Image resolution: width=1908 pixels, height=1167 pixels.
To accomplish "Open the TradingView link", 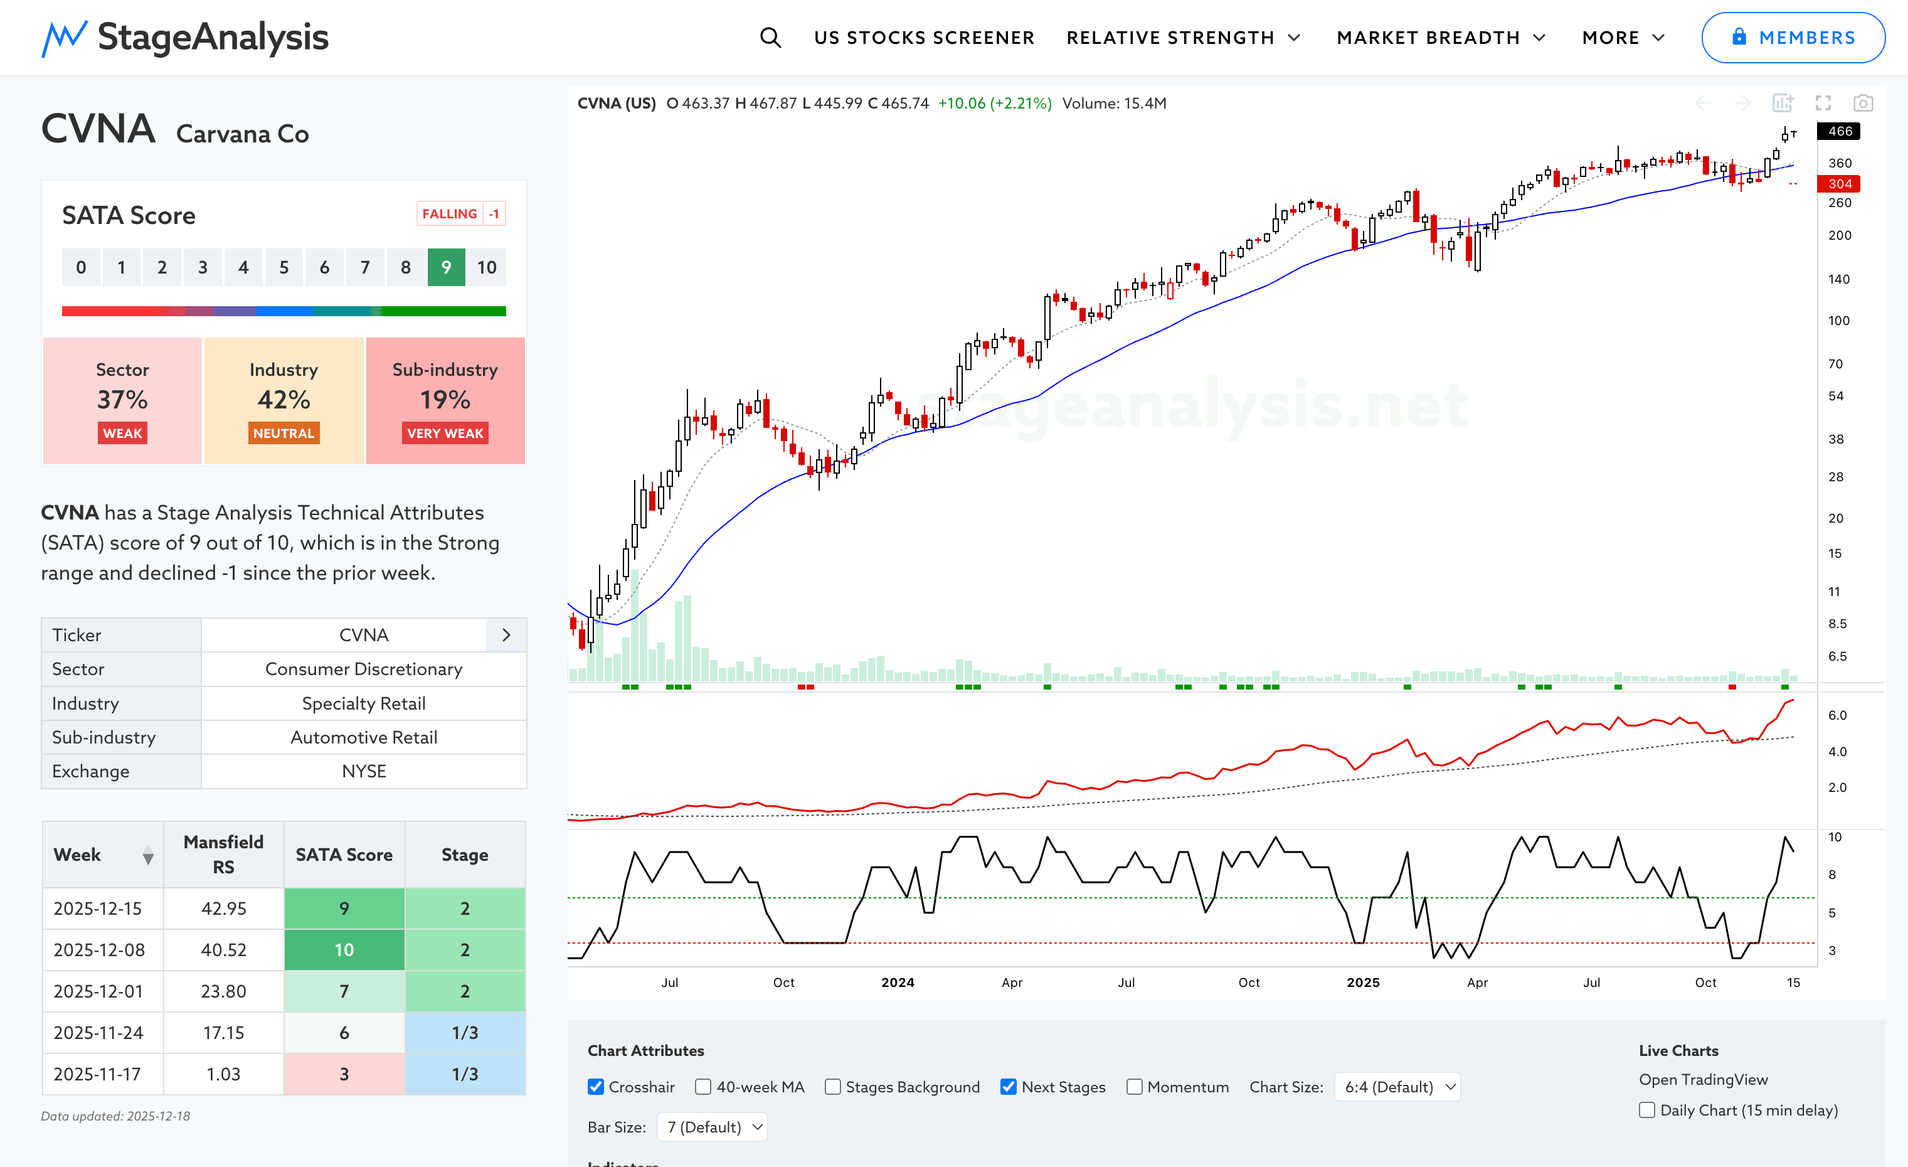I will 1703,1079.
